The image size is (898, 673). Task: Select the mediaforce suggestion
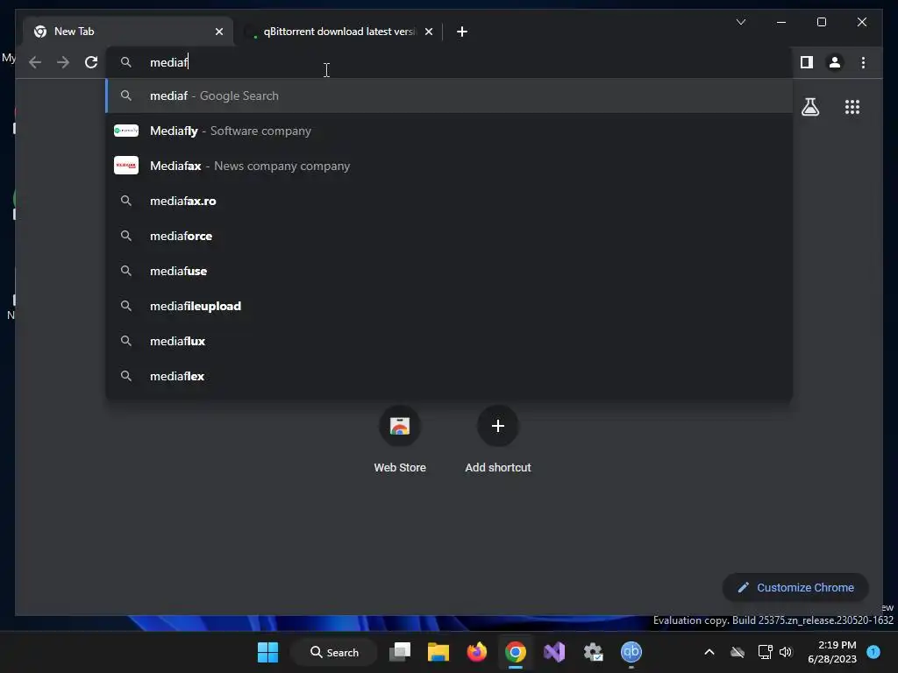(450, 236)
